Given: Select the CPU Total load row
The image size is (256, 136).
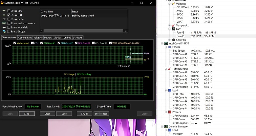Looking at the screenshot, I should pyautogui.click(x=206, y=94).
